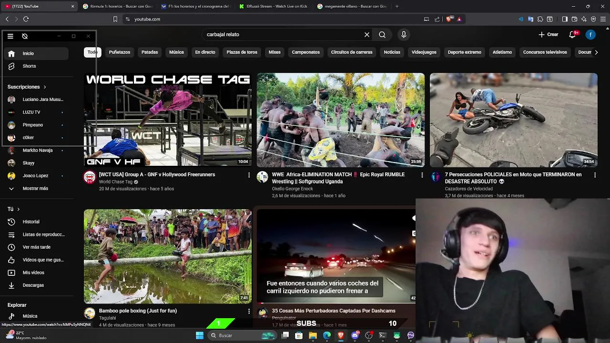Open Okello George Enock channel avatar
This screenshot has width=610, height=343.
click(263, 177)
